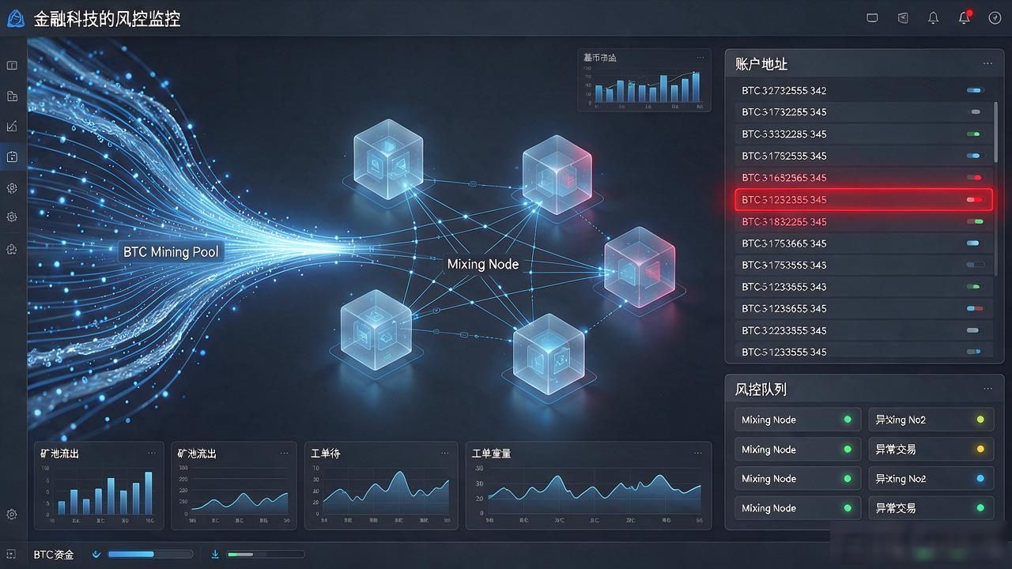Image resolution: width=1012 pixels, height=569 pixels.
Task: Click the blue BTC资金 progress bar
Action: (150, 555)
